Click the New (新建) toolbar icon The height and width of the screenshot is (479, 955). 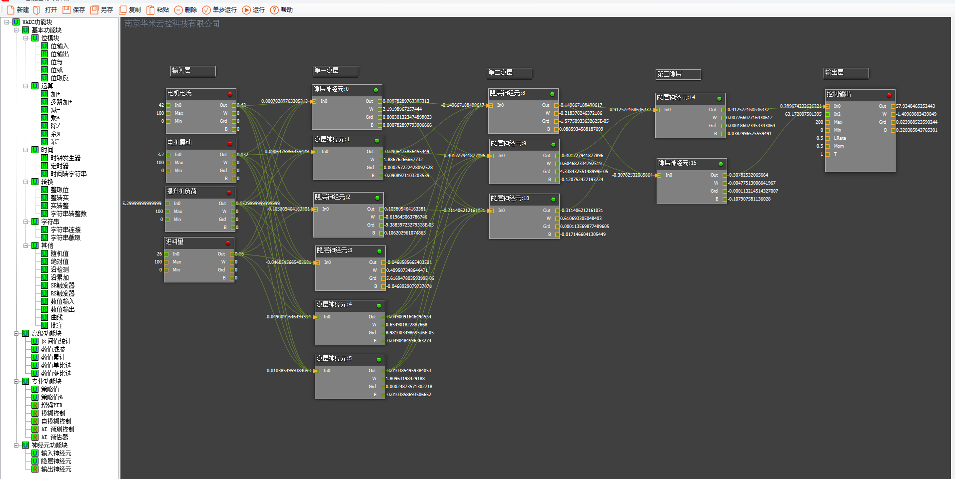10,10
